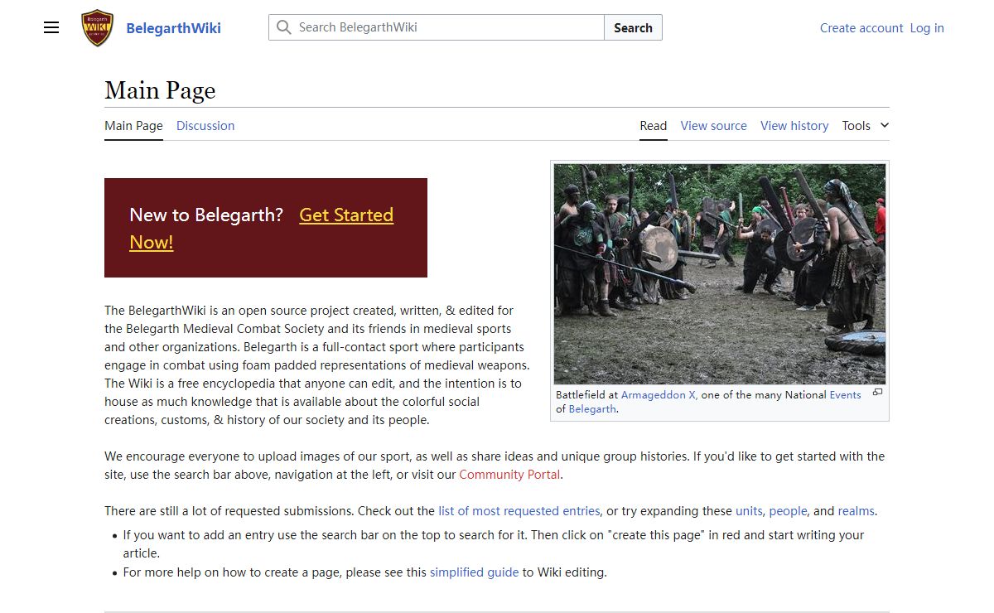Open the View history tab
Screen dimensions: 994x613
click(794, 126)
